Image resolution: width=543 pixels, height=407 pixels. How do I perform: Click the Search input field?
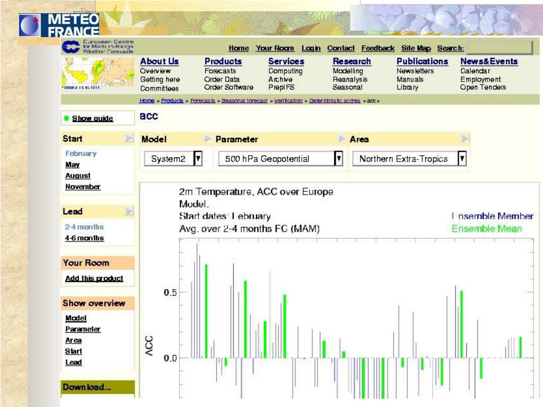pos(500,48)
